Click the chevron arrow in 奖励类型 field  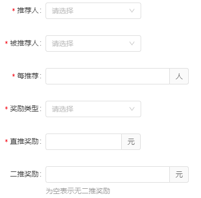coord(132,109)
